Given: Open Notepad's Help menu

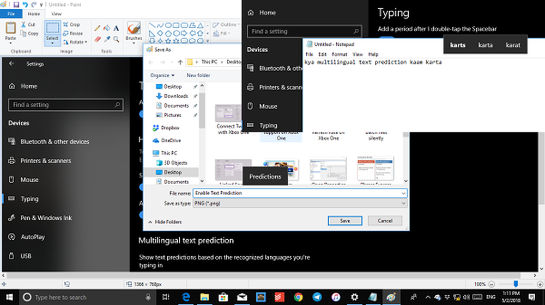Looking at the screenshot, I should point(373,54).
